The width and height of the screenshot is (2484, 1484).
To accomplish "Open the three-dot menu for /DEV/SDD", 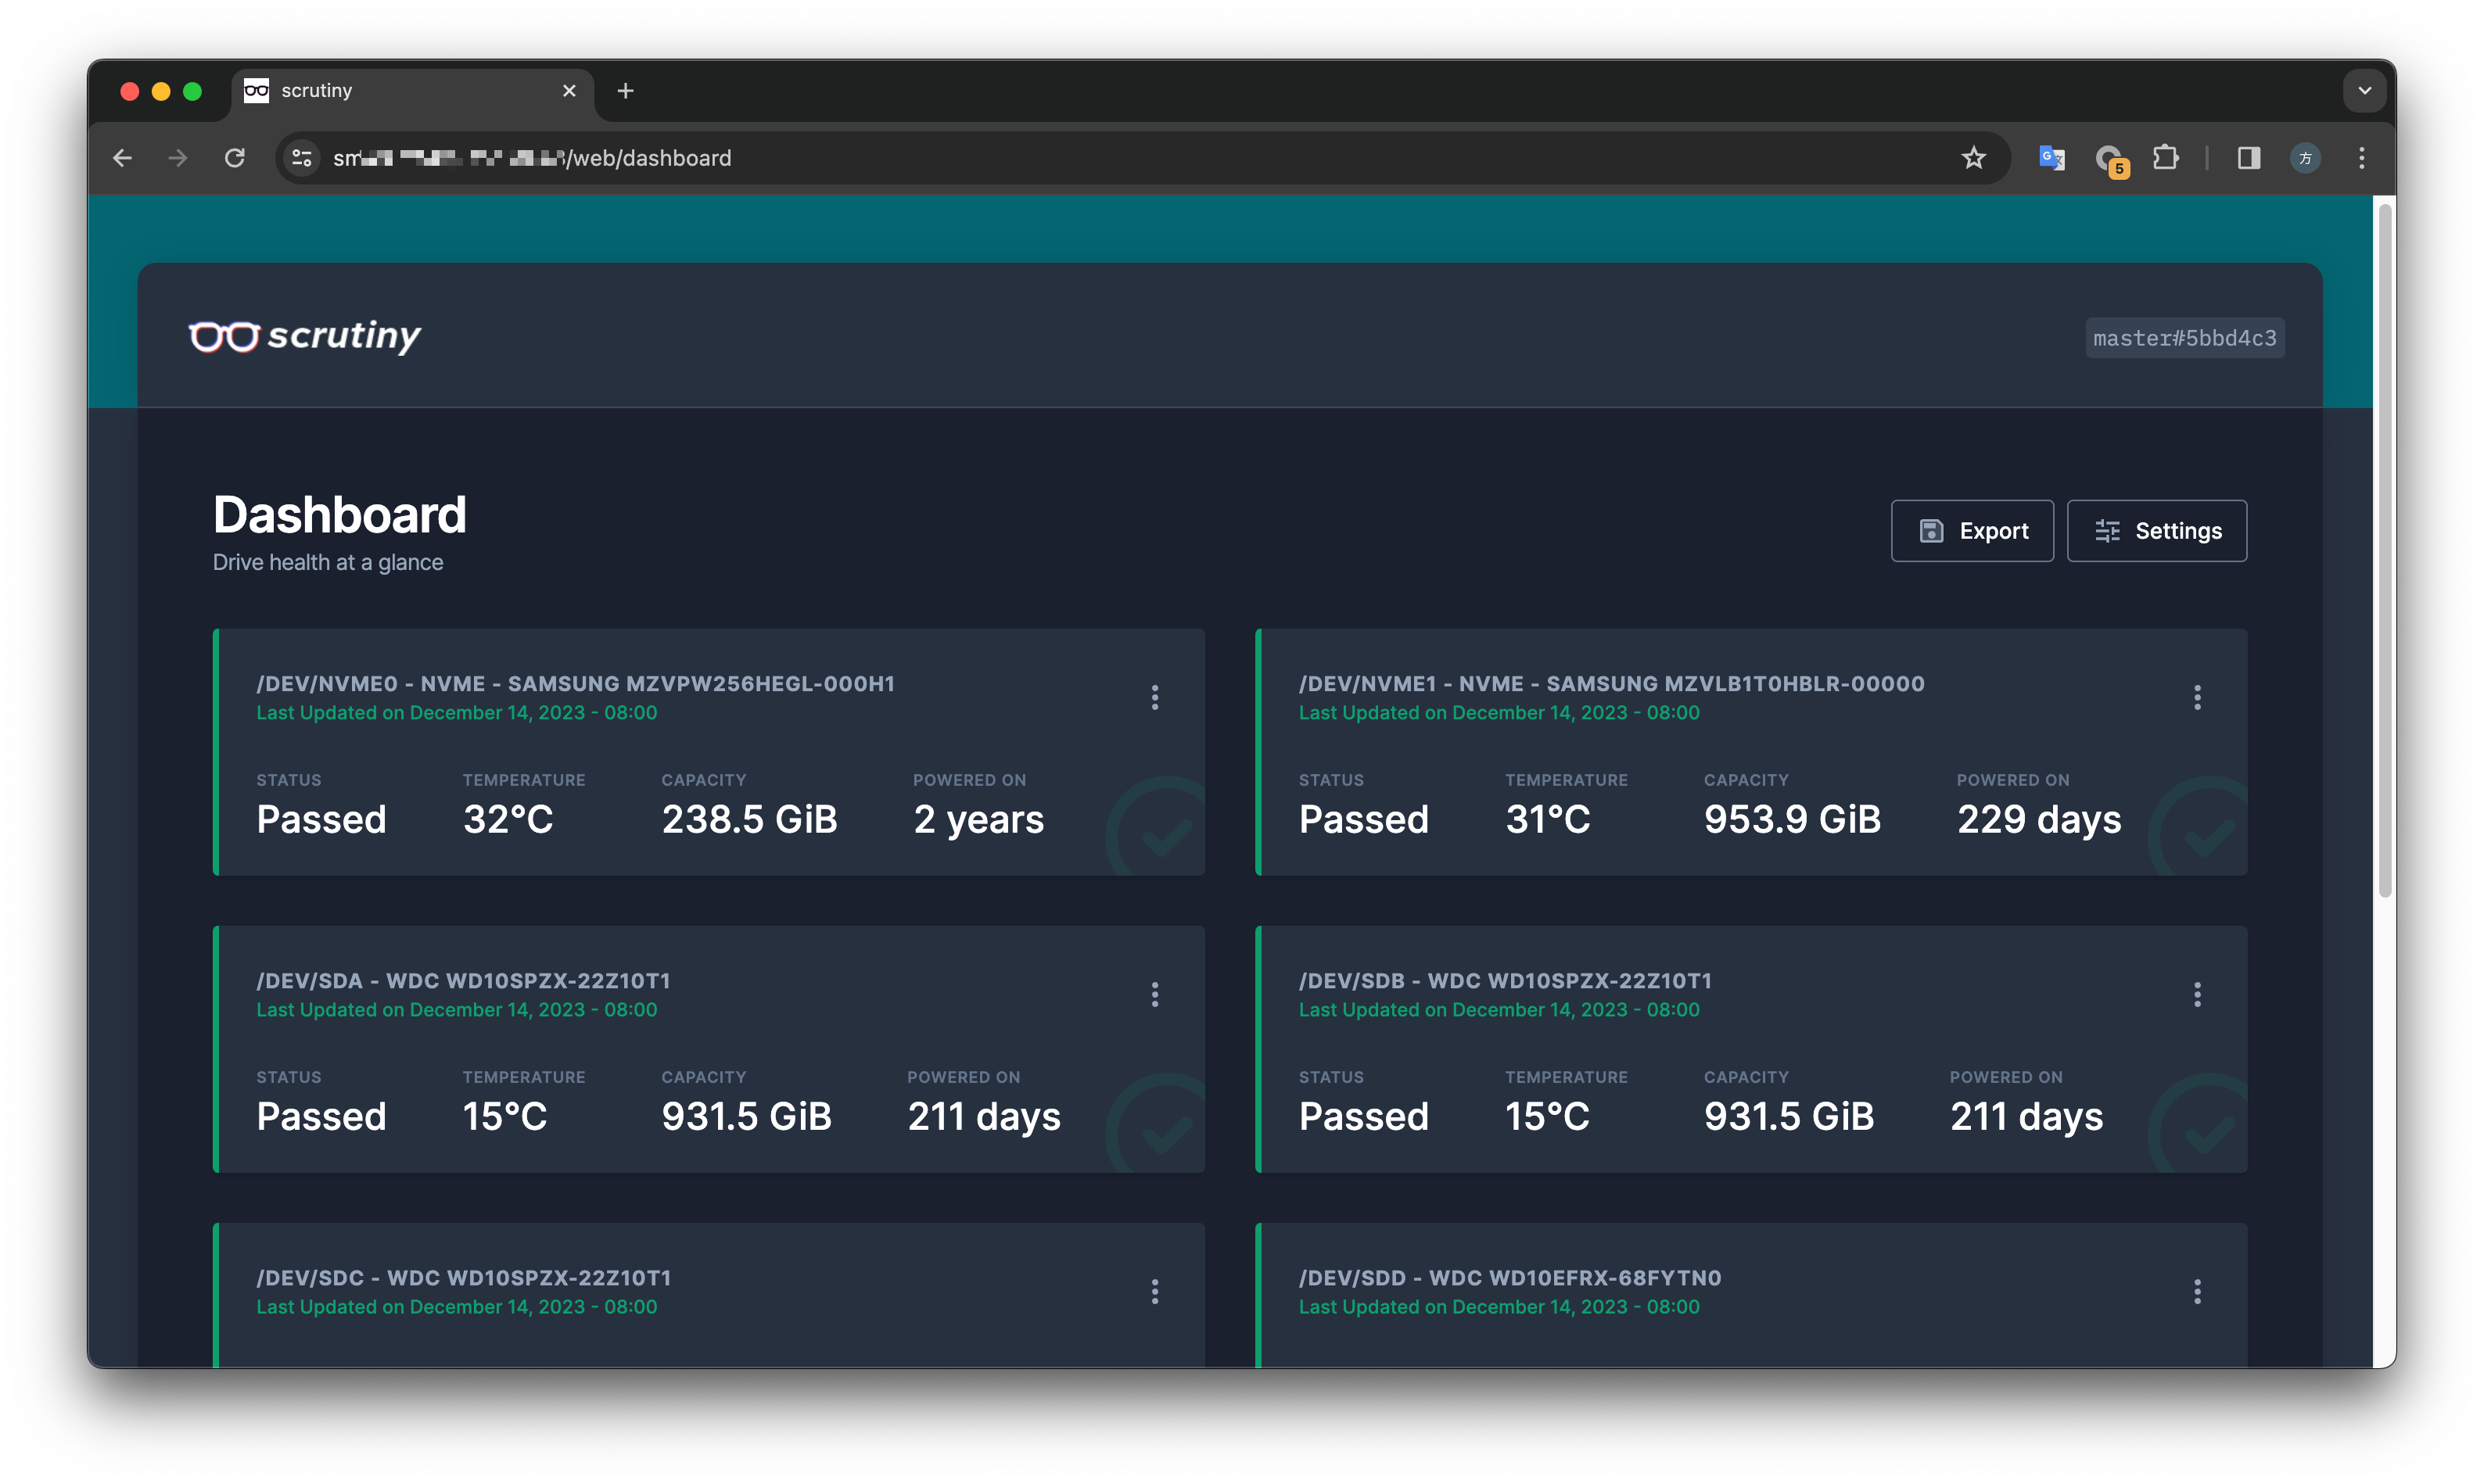I will tap(2197, 1291).
